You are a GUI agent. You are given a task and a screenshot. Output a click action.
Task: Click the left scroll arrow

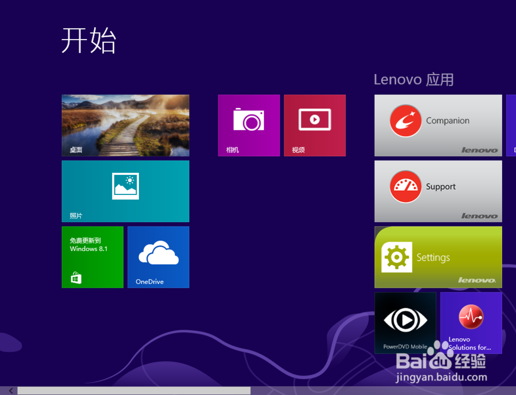click(x=10, y=390)
